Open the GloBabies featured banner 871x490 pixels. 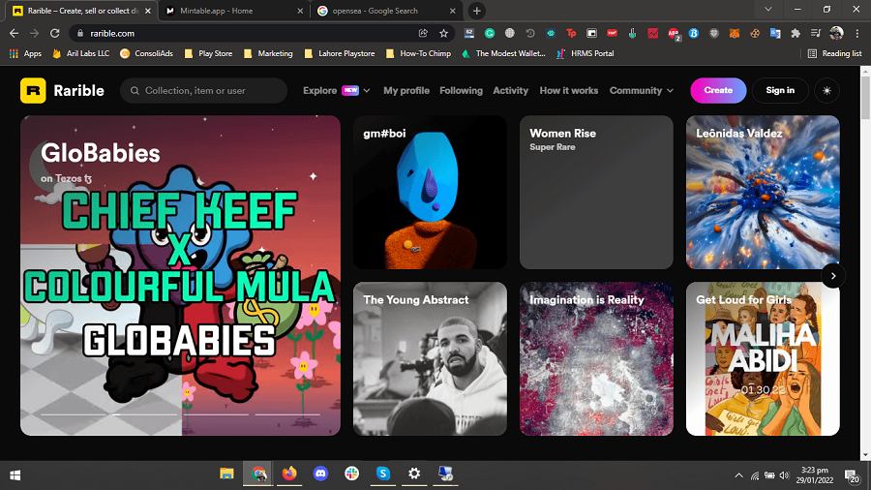[x=181, y=276]
